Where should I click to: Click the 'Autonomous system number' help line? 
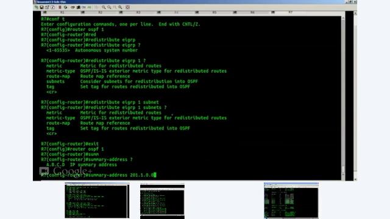92,50
